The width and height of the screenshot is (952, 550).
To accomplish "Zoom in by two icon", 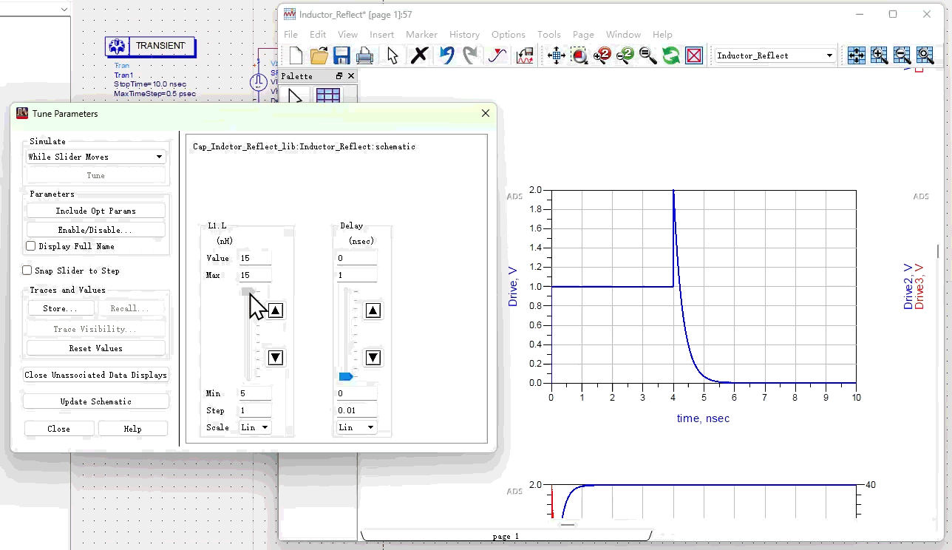I will pyautogui.click(x=602, y=55).
